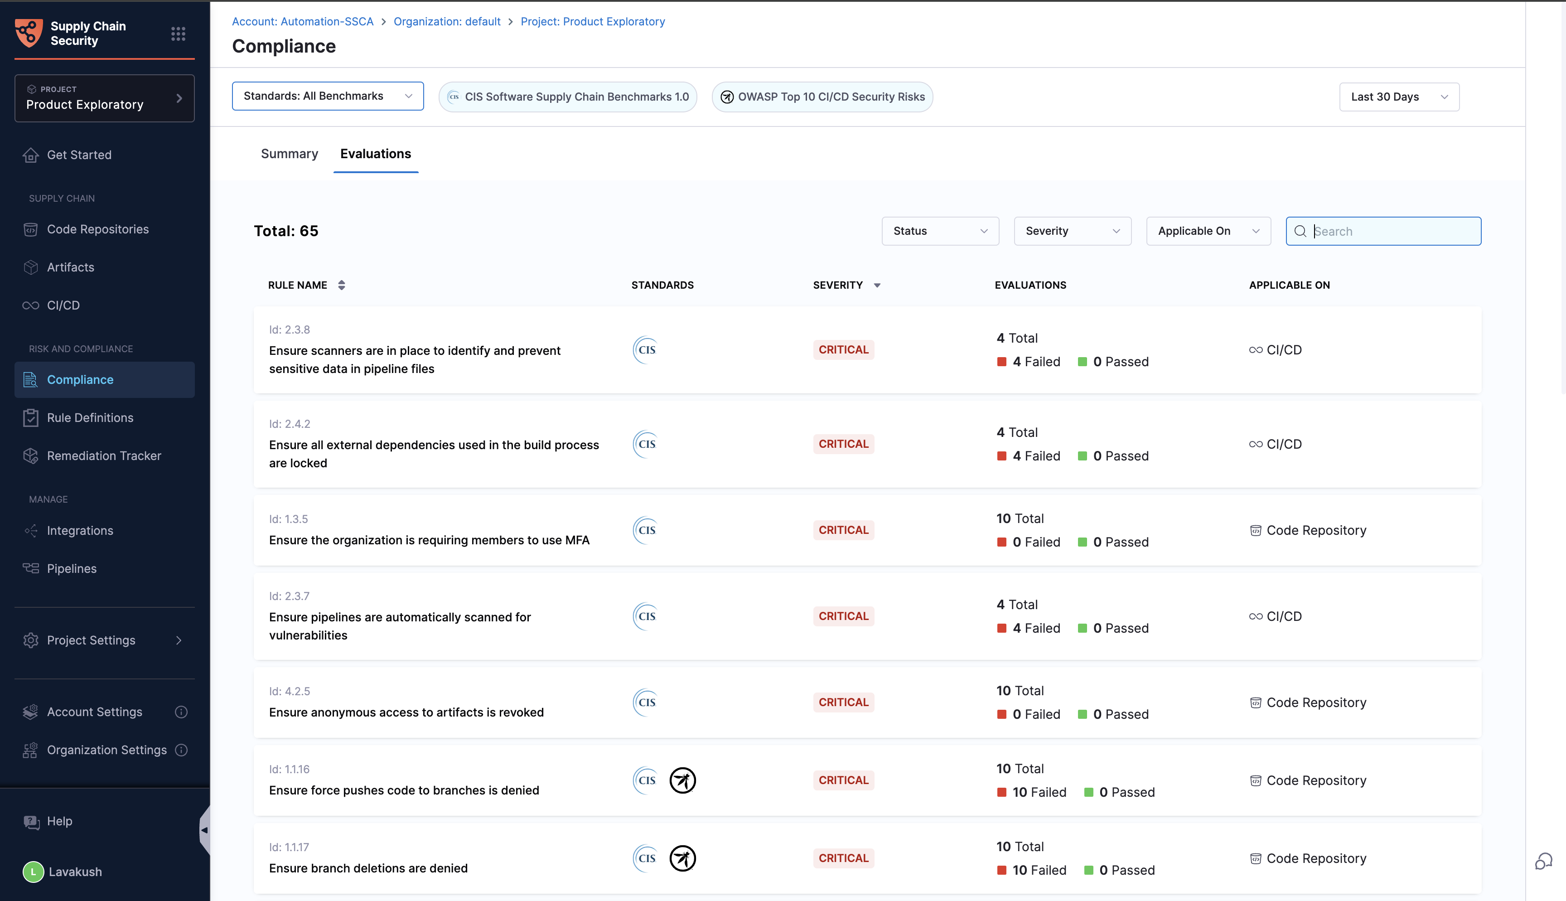Open CI/CD via infinity icon

tap(30, 305)
